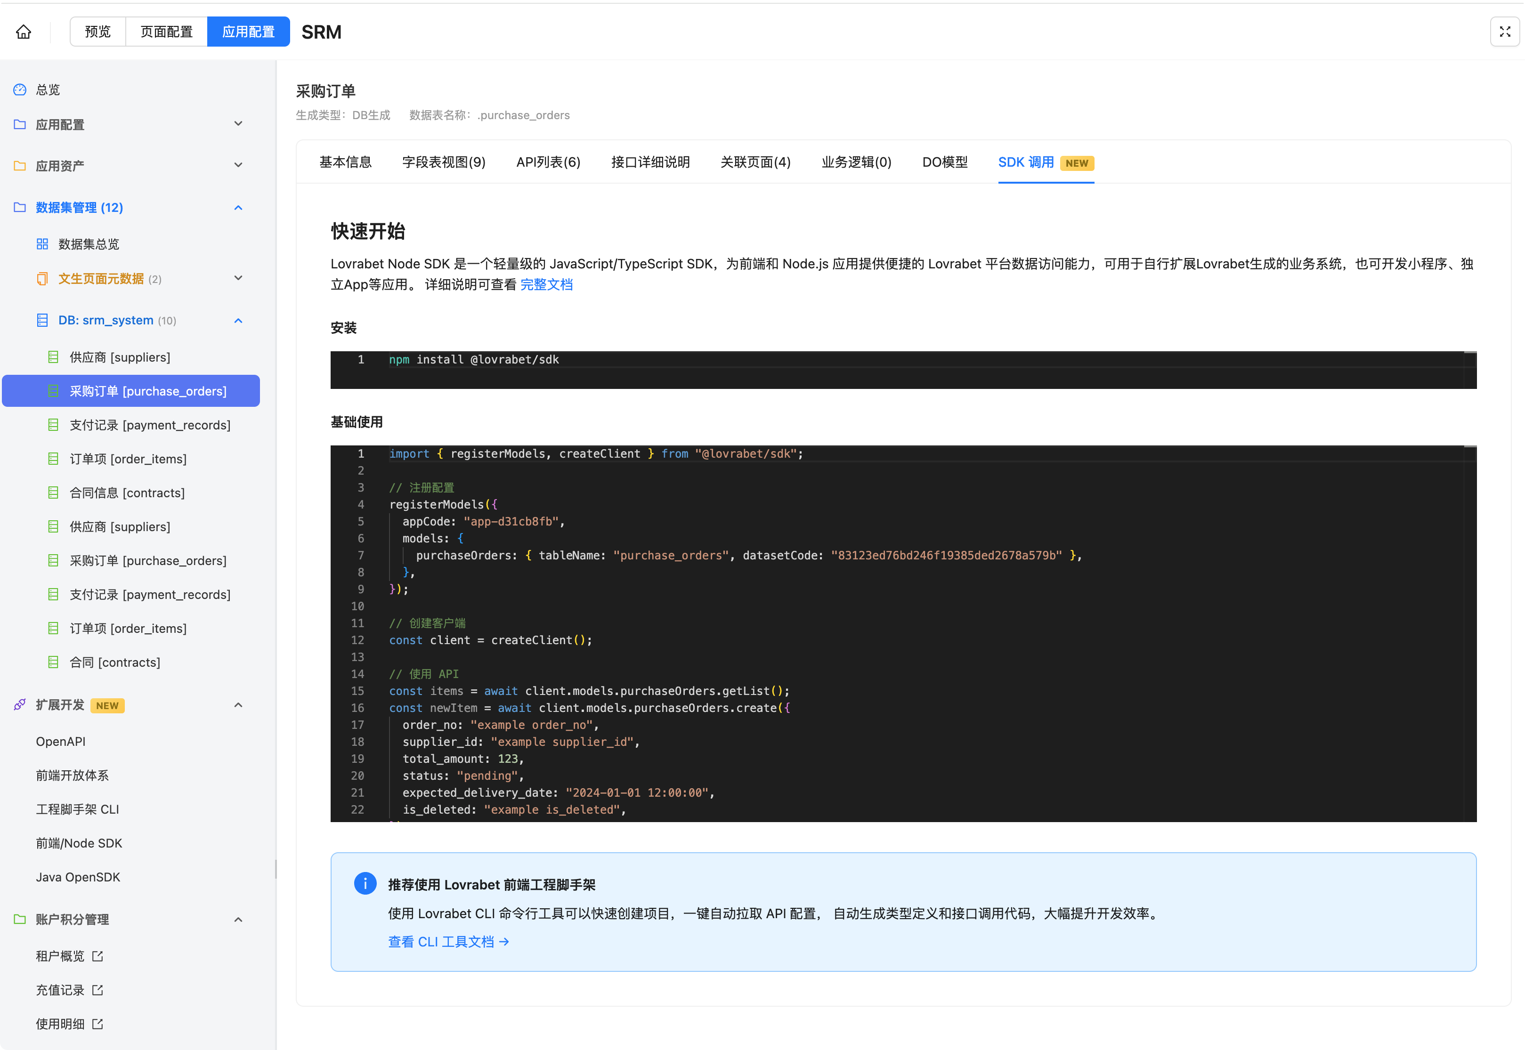
Task: Open Java OpenSDK sidebar entry
Action: [78, 877]
